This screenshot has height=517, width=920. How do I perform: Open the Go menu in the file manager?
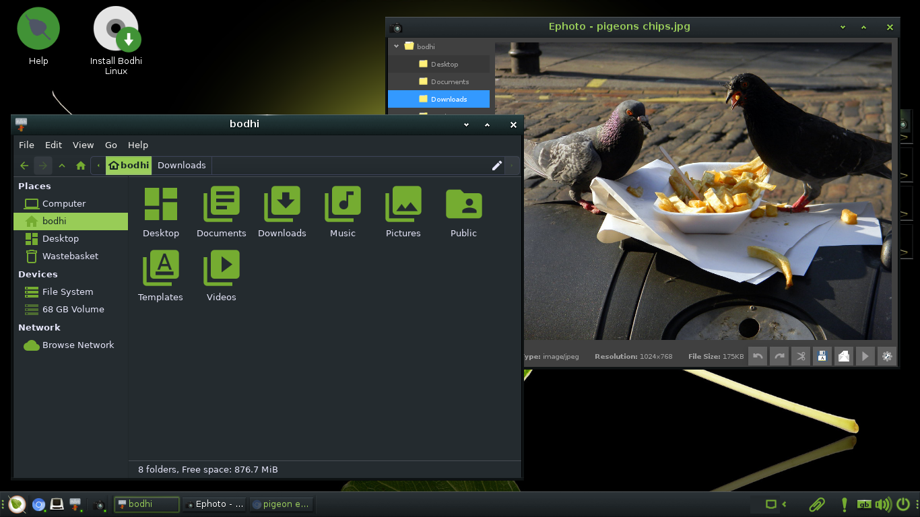(111, 145)
